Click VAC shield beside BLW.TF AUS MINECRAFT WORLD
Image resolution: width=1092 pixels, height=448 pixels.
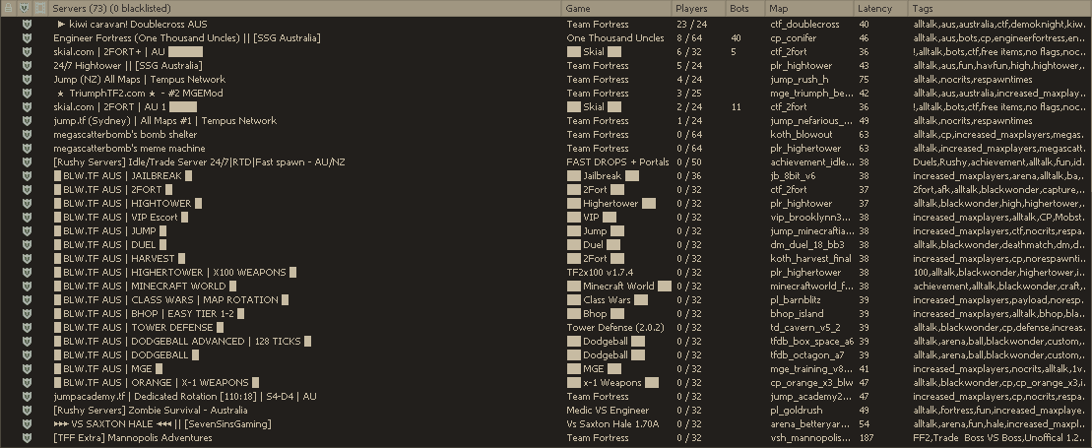[27, 287]
